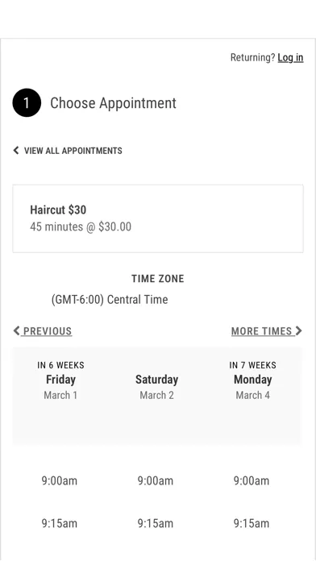
Task: Select the Saturday March 2 column header
Action: pos(156,387)
